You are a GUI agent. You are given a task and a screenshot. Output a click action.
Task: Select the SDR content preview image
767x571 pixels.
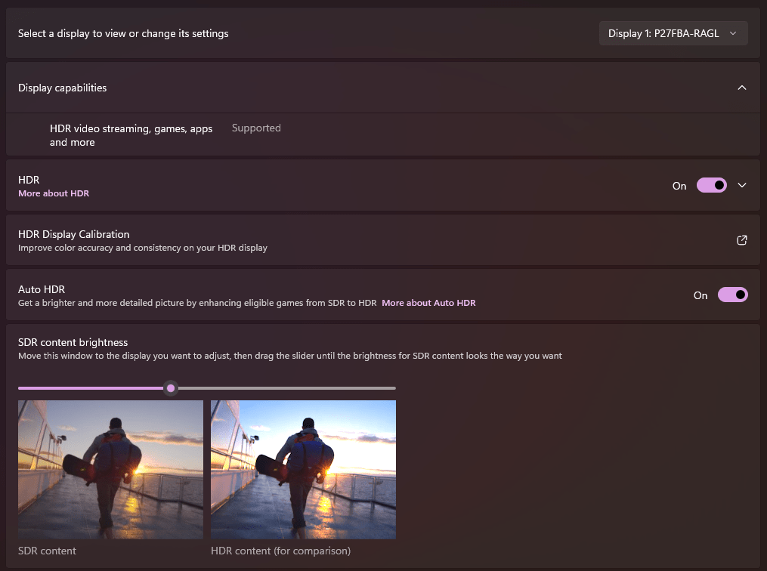(110, 469)
